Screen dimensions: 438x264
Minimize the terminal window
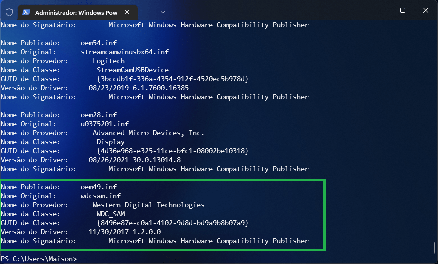[x=380, y=10]
